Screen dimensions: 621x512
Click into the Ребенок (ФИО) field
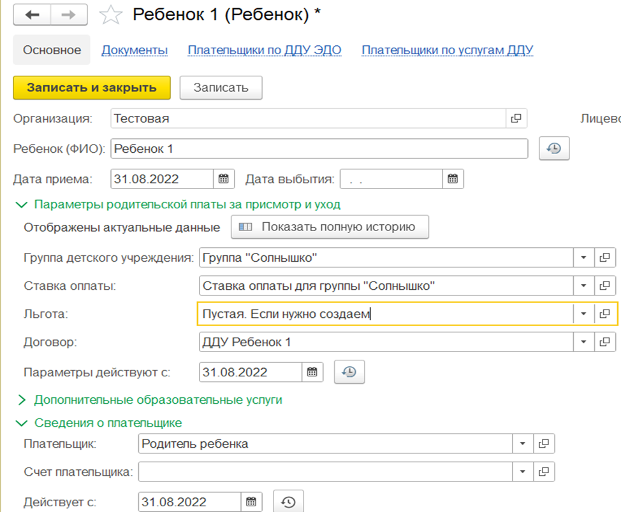[x=319, y=148]
